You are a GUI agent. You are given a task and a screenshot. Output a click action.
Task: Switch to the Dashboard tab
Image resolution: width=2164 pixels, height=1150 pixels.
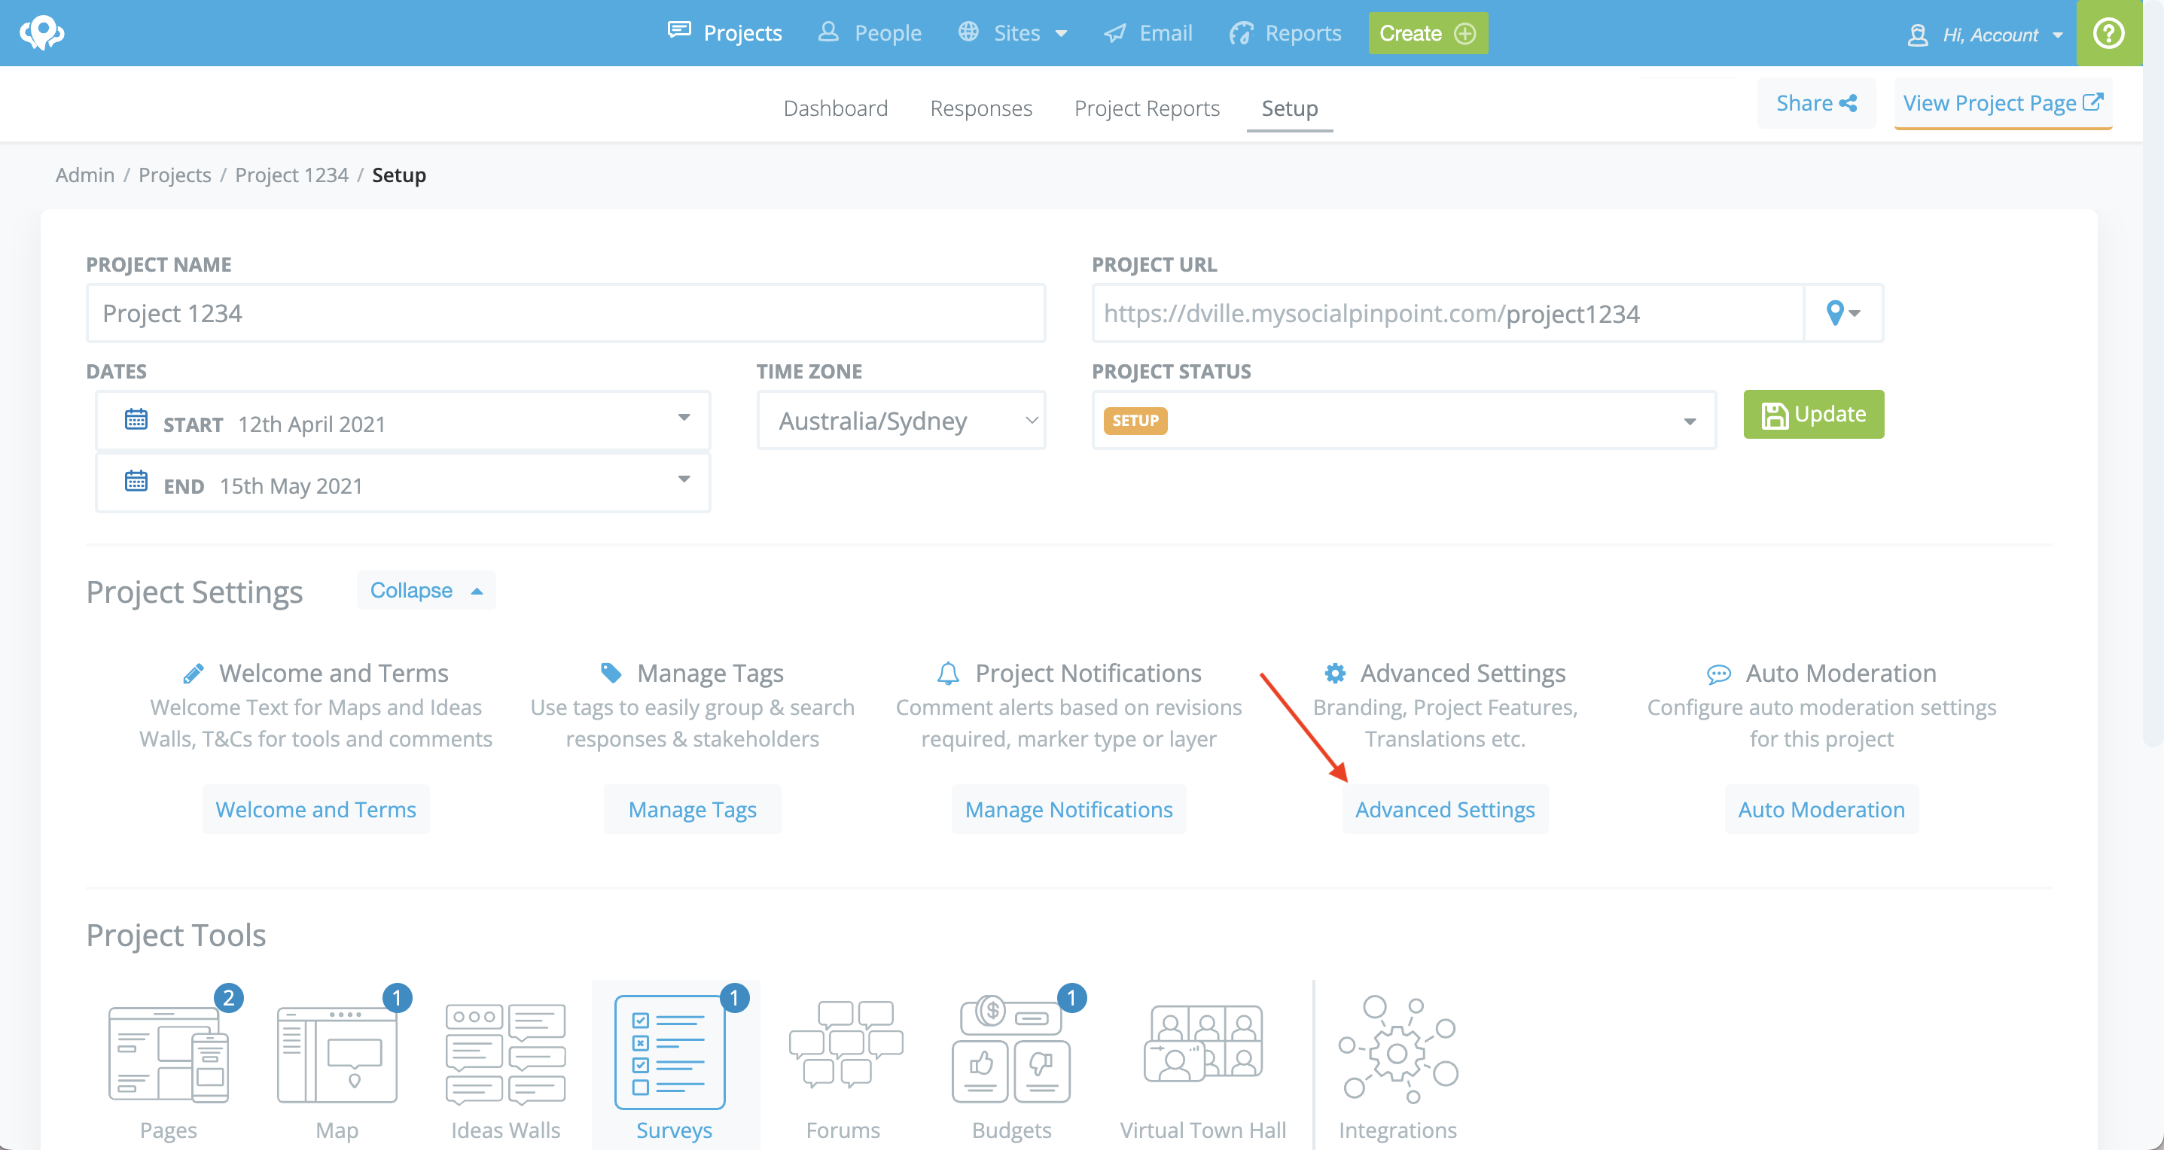835,108
